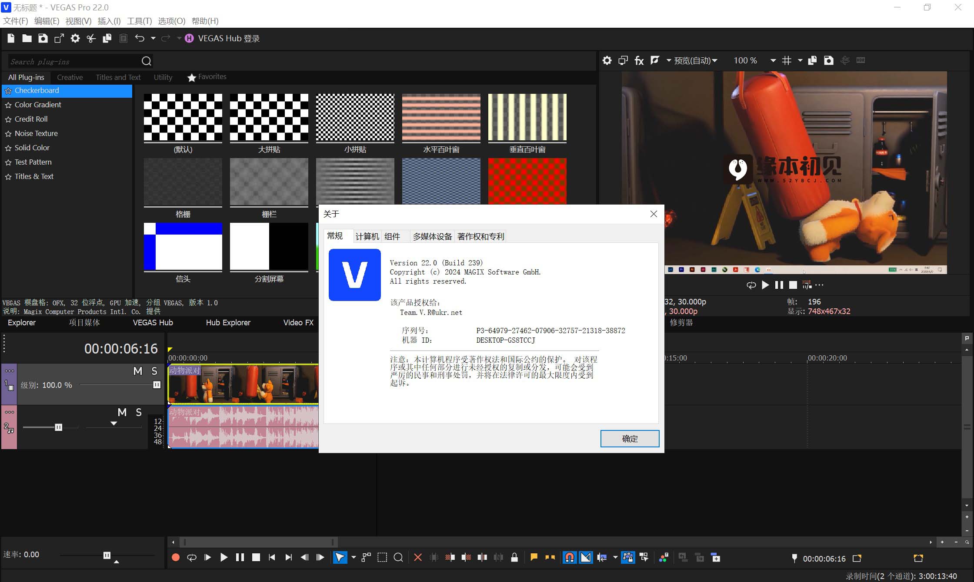
Task: Select the zoom magnifier edit tool
Action: point(398,557)
